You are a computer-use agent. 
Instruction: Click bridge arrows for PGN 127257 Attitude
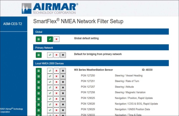click(50, 87)
